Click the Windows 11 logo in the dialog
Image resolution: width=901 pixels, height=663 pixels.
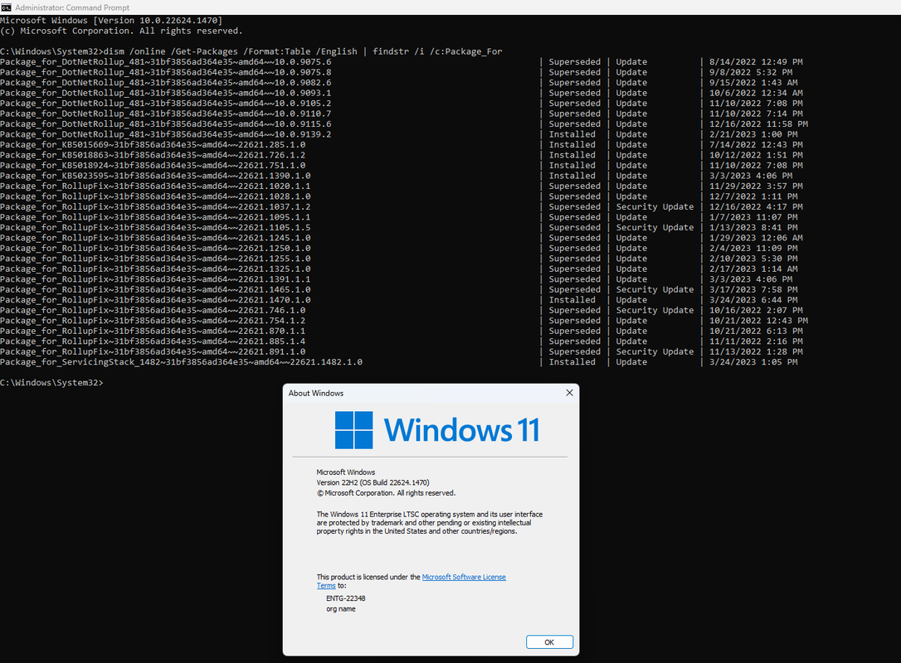tap(437, 429)
